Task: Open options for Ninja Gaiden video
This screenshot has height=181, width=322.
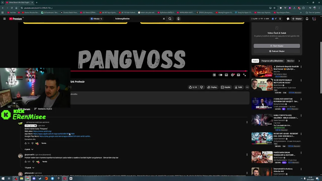Action: 301,115
